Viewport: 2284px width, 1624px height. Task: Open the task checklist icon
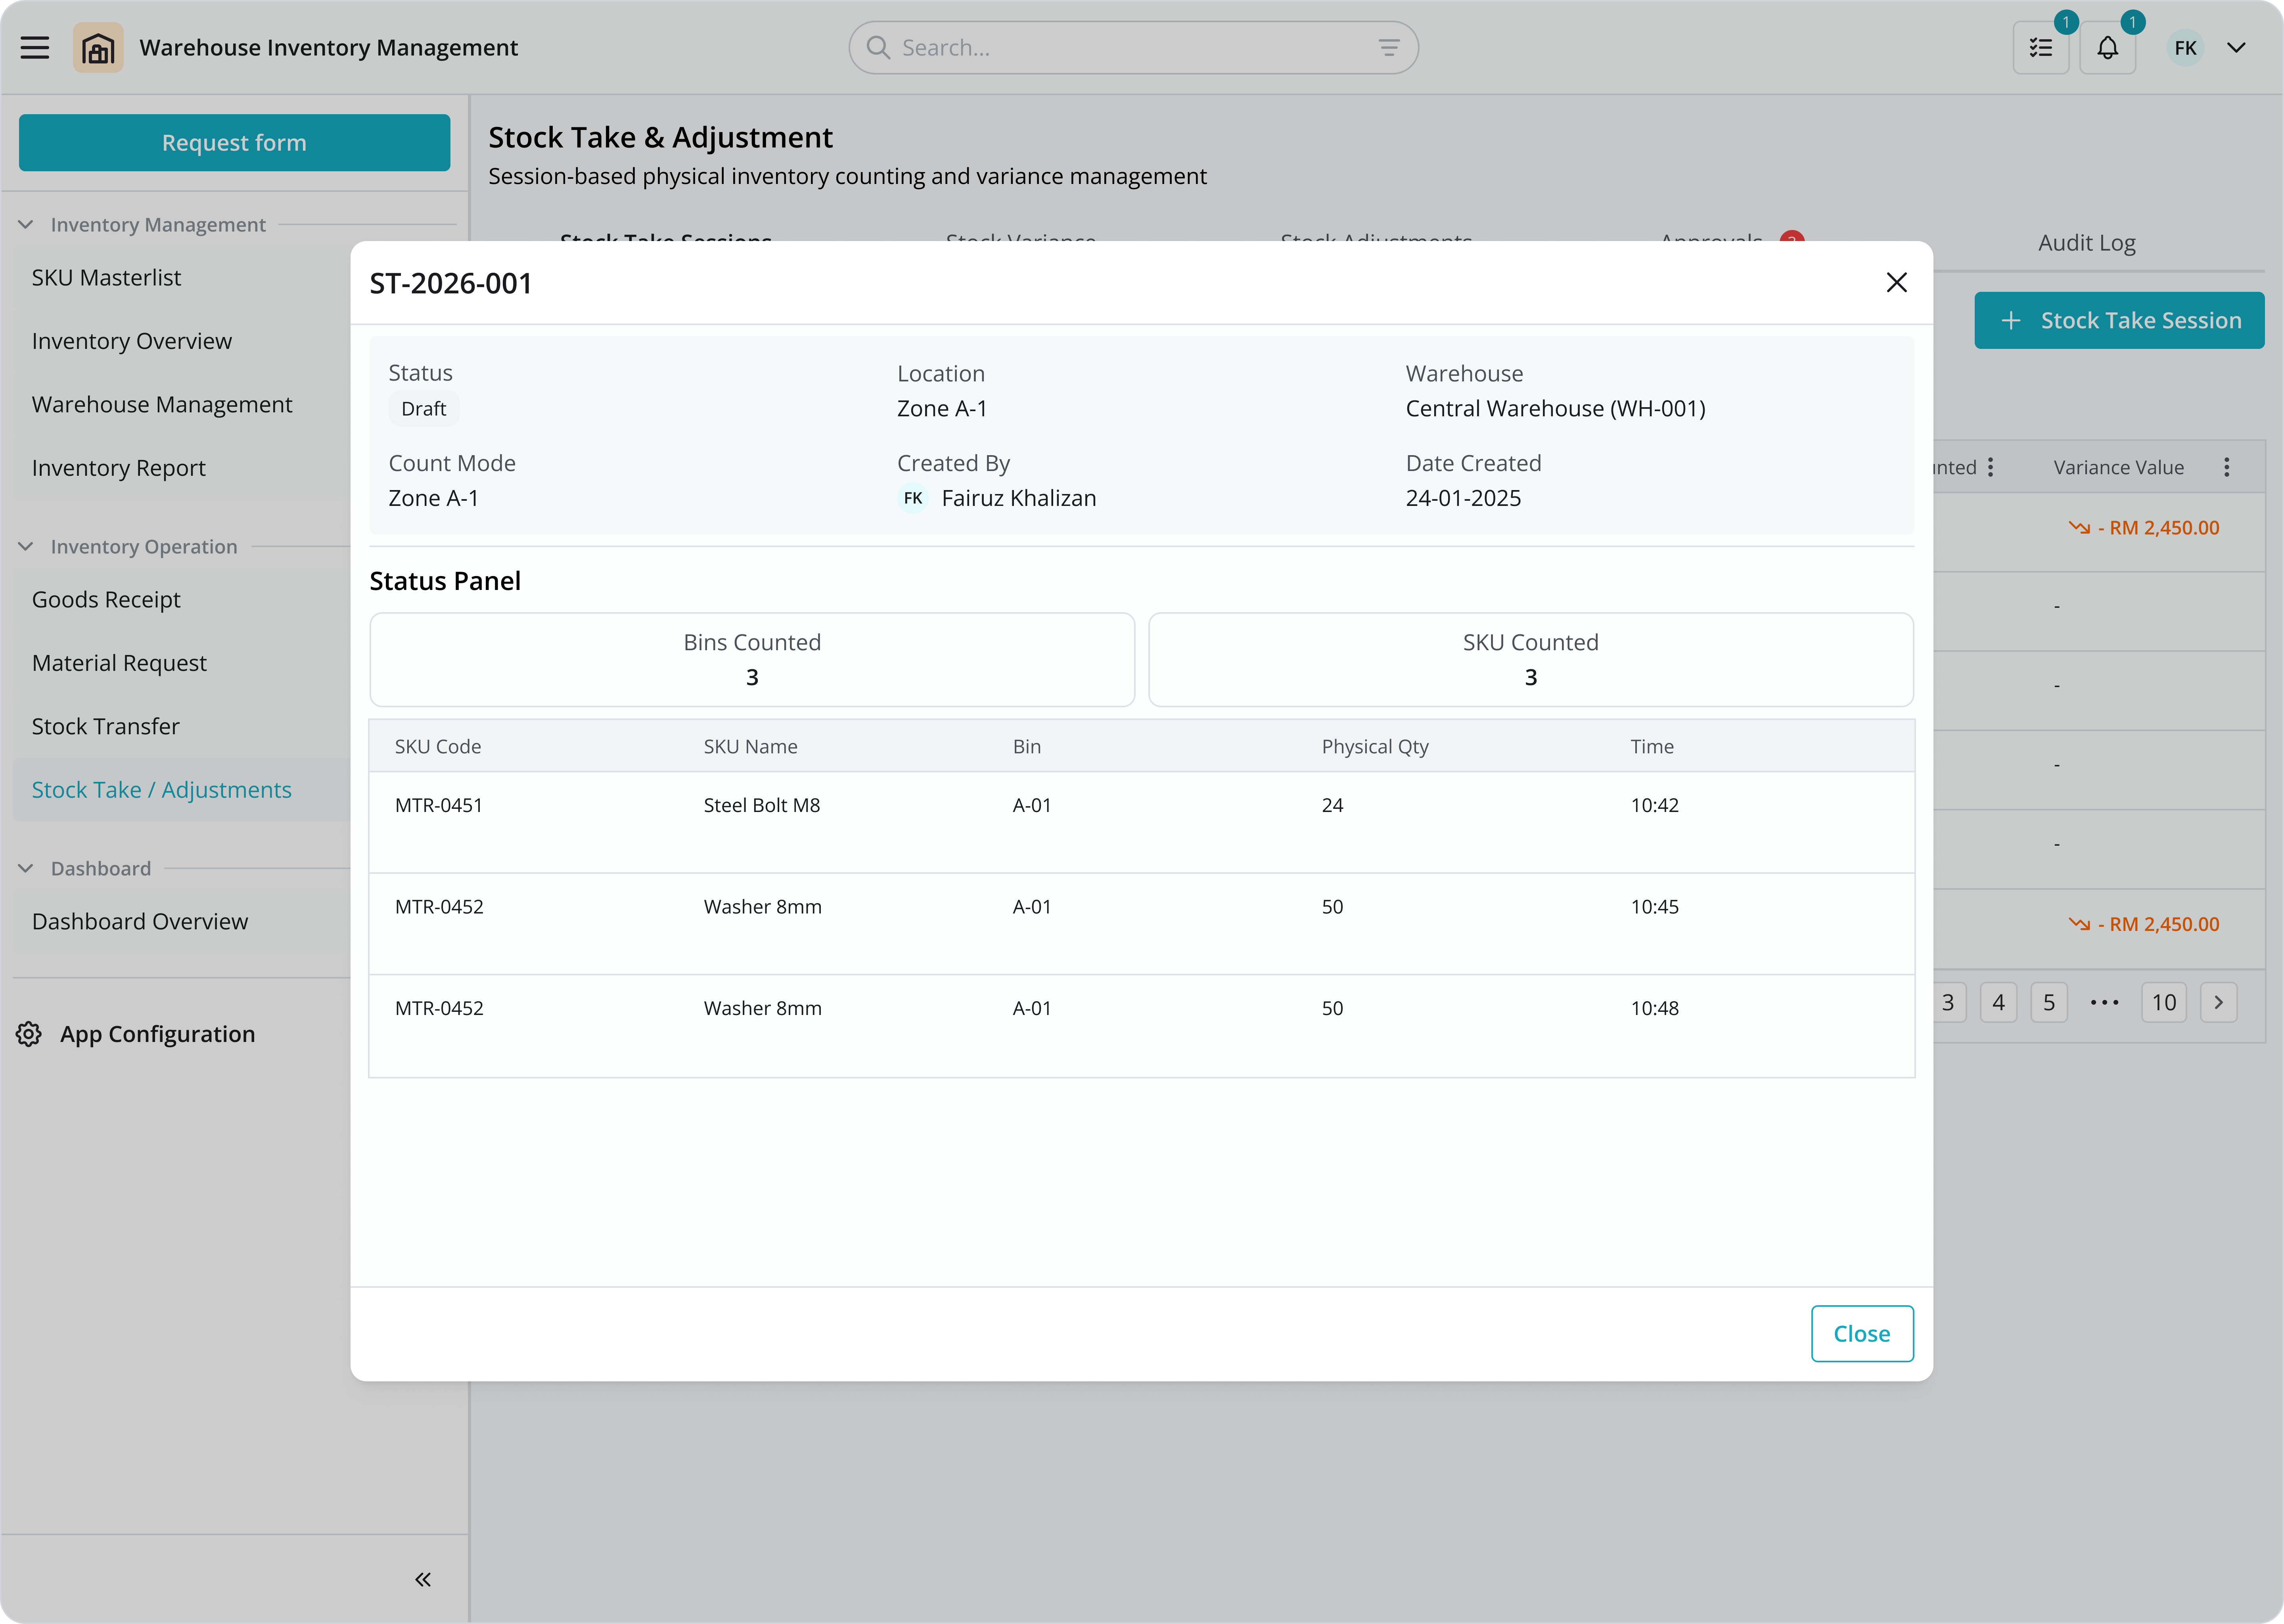(2041, 48)
